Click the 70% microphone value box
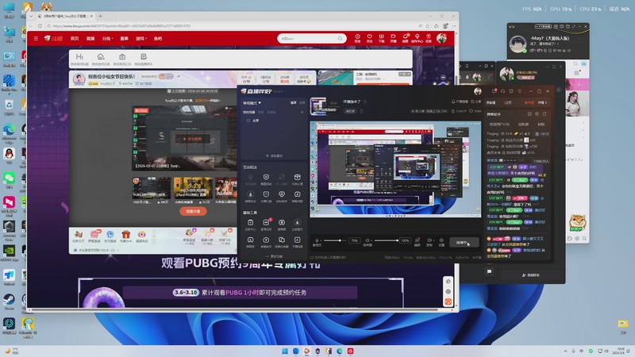This screenshot has height=357, width=635. click(354, 240)
